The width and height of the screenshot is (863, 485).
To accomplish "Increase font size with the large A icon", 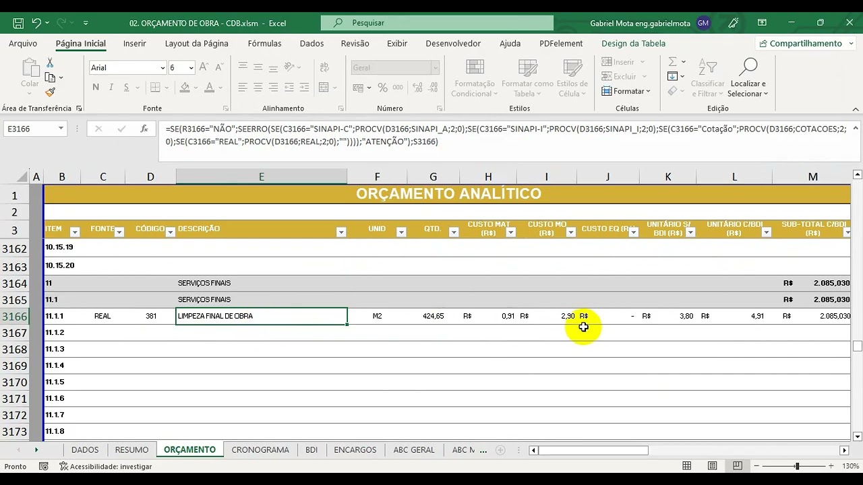I will (x=204, y=67).
